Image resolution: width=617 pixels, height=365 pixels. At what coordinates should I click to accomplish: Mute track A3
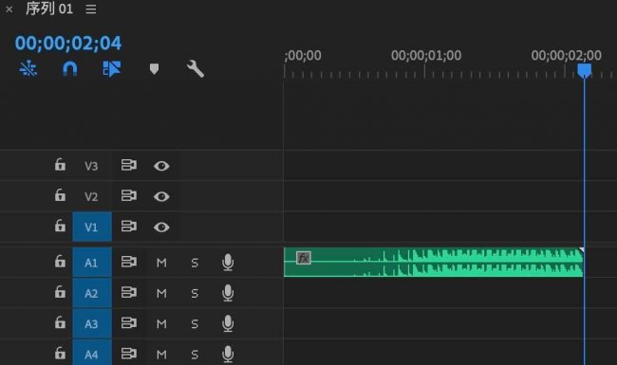click(x=161, y=323)
